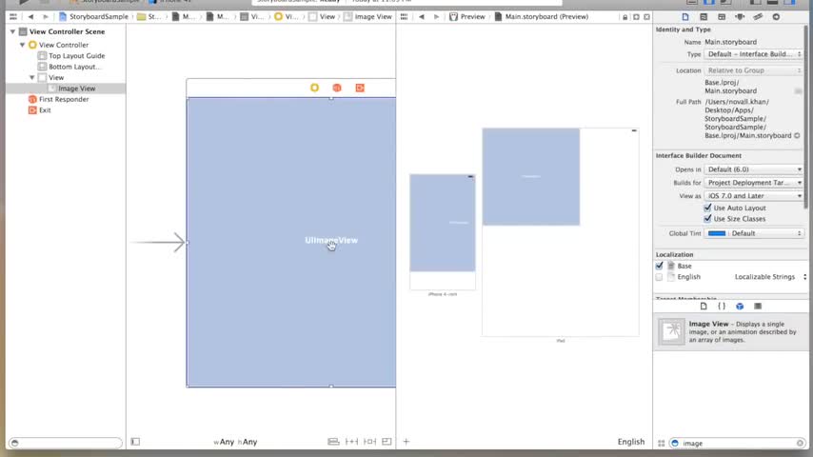Screen dimensions: 813x457
Task: Open the Pin constraints menu
Action: point(351,442)
